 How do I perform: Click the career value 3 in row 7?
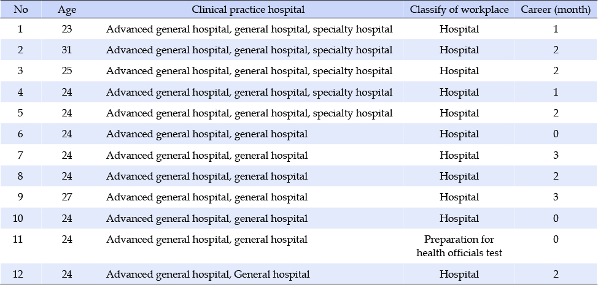pos(555,155)
